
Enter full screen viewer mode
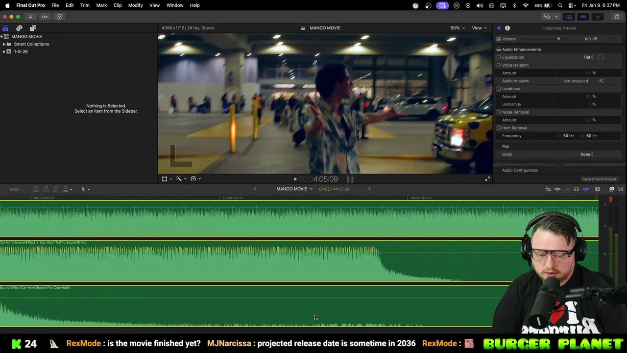pos(487,179)
